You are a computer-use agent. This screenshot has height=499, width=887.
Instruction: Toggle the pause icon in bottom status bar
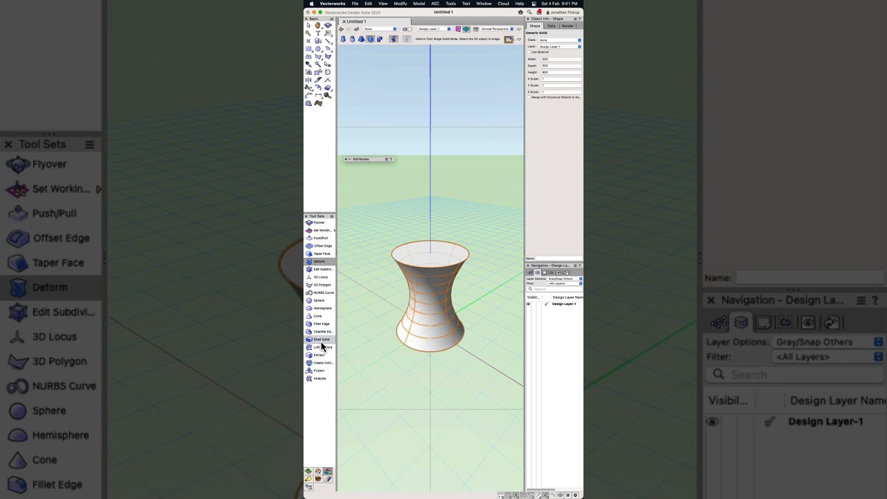[x=568, y=495]
